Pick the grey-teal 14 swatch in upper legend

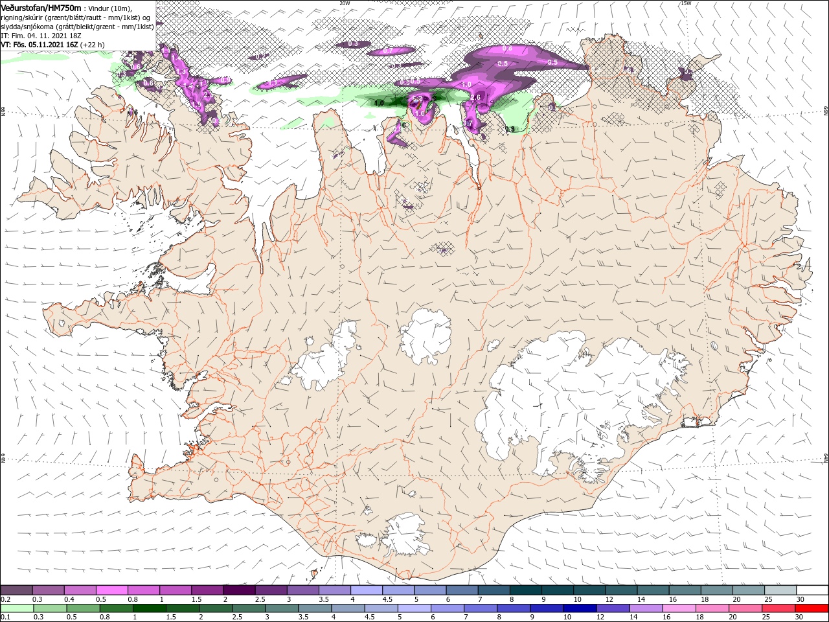[x=652, y=590]
